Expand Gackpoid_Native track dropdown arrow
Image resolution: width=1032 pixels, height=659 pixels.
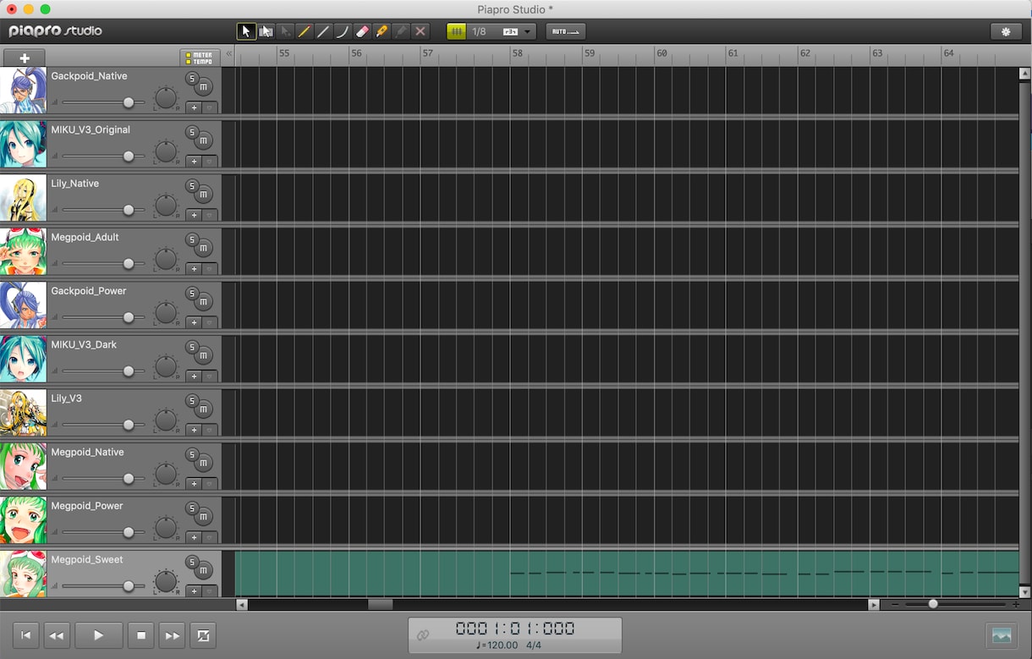coord(209,107)
